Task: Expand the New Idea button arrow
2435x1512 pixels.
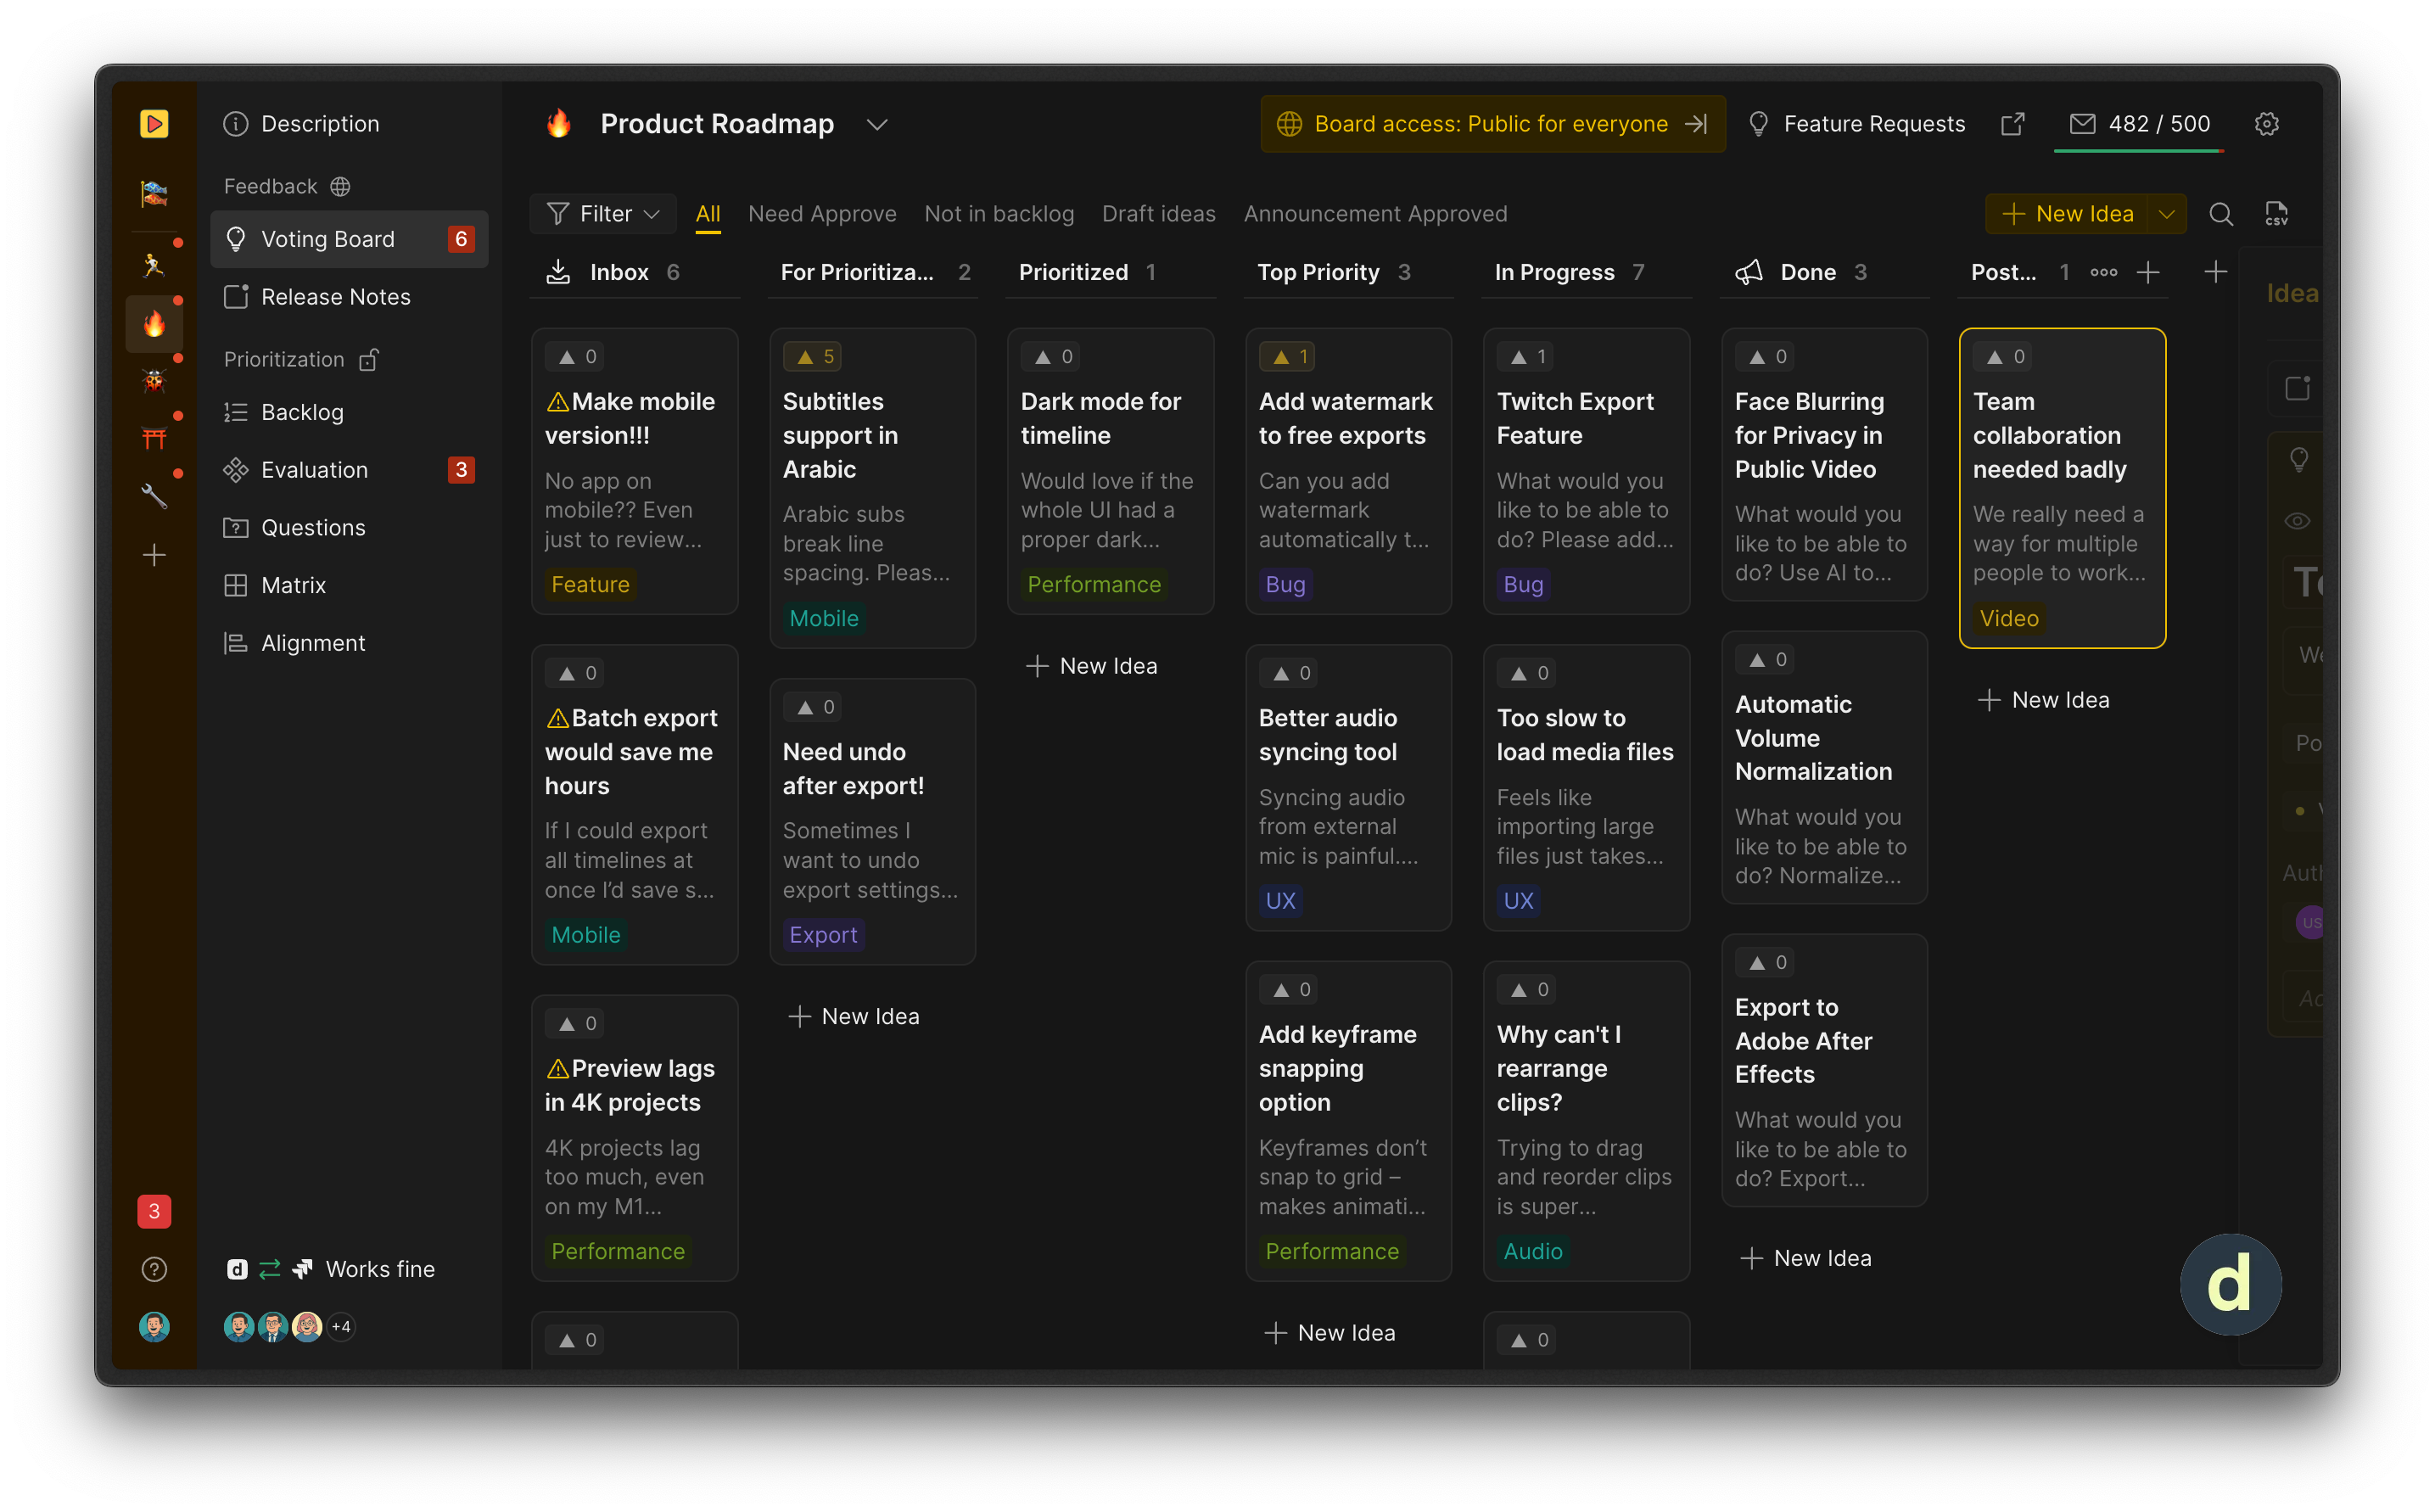Action: 2166,214
